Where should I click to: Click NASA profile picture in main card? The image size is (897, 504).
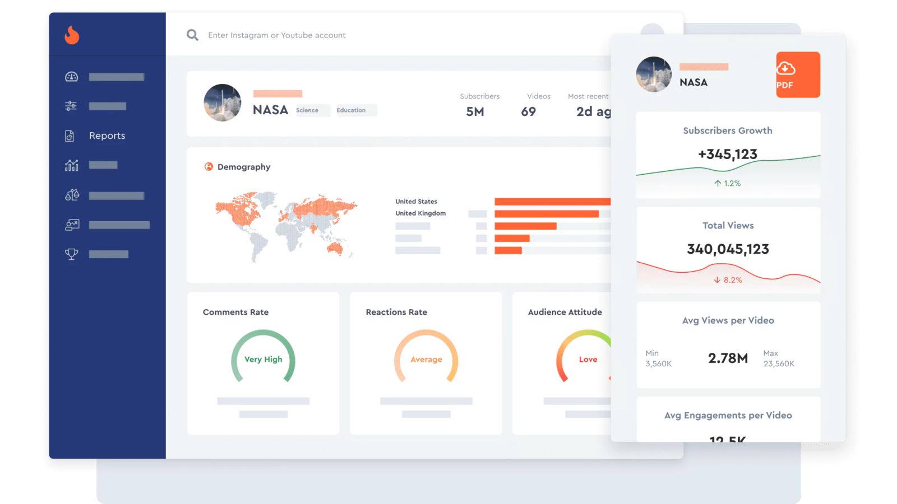tap(223, 103)
